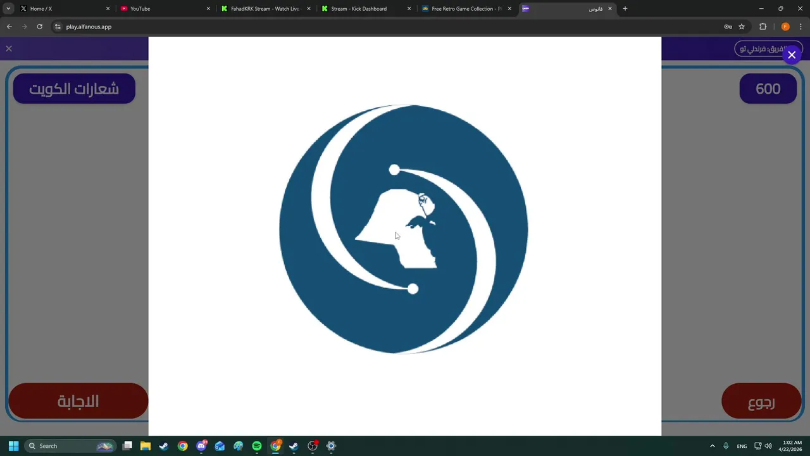810x456 pixels.
Task: Open the first Steam taskbar icon
Action: coord(164,446)
